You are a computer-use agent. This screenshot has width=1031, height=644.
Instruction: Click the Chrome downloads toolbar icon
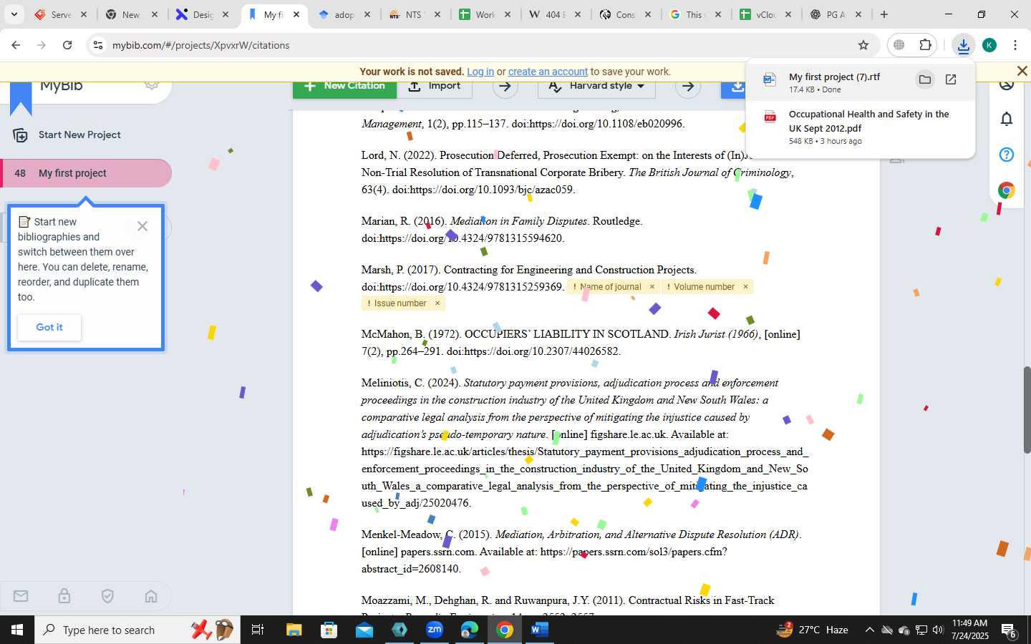963,45
